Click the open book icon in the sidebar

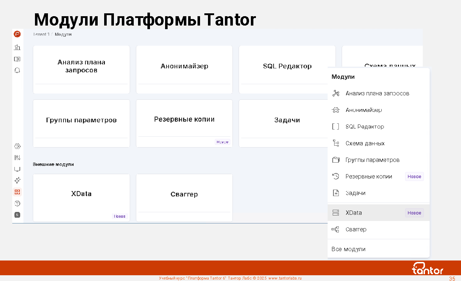click(x=17, y=59)
